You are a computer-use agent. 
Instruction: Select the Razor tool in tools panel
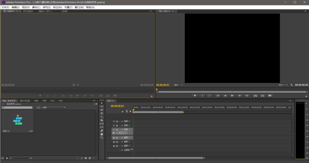tap(102, 120)
